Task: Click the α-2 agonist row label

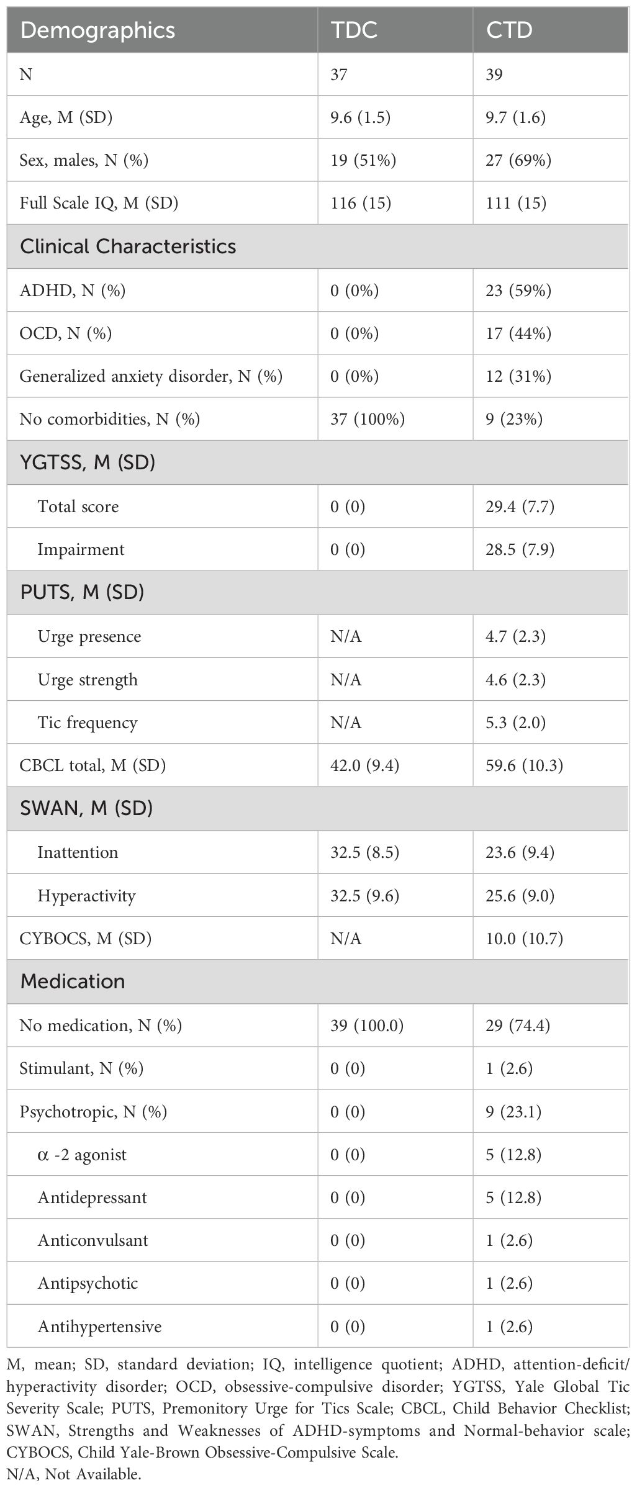Action: [x=82, y=1155]
